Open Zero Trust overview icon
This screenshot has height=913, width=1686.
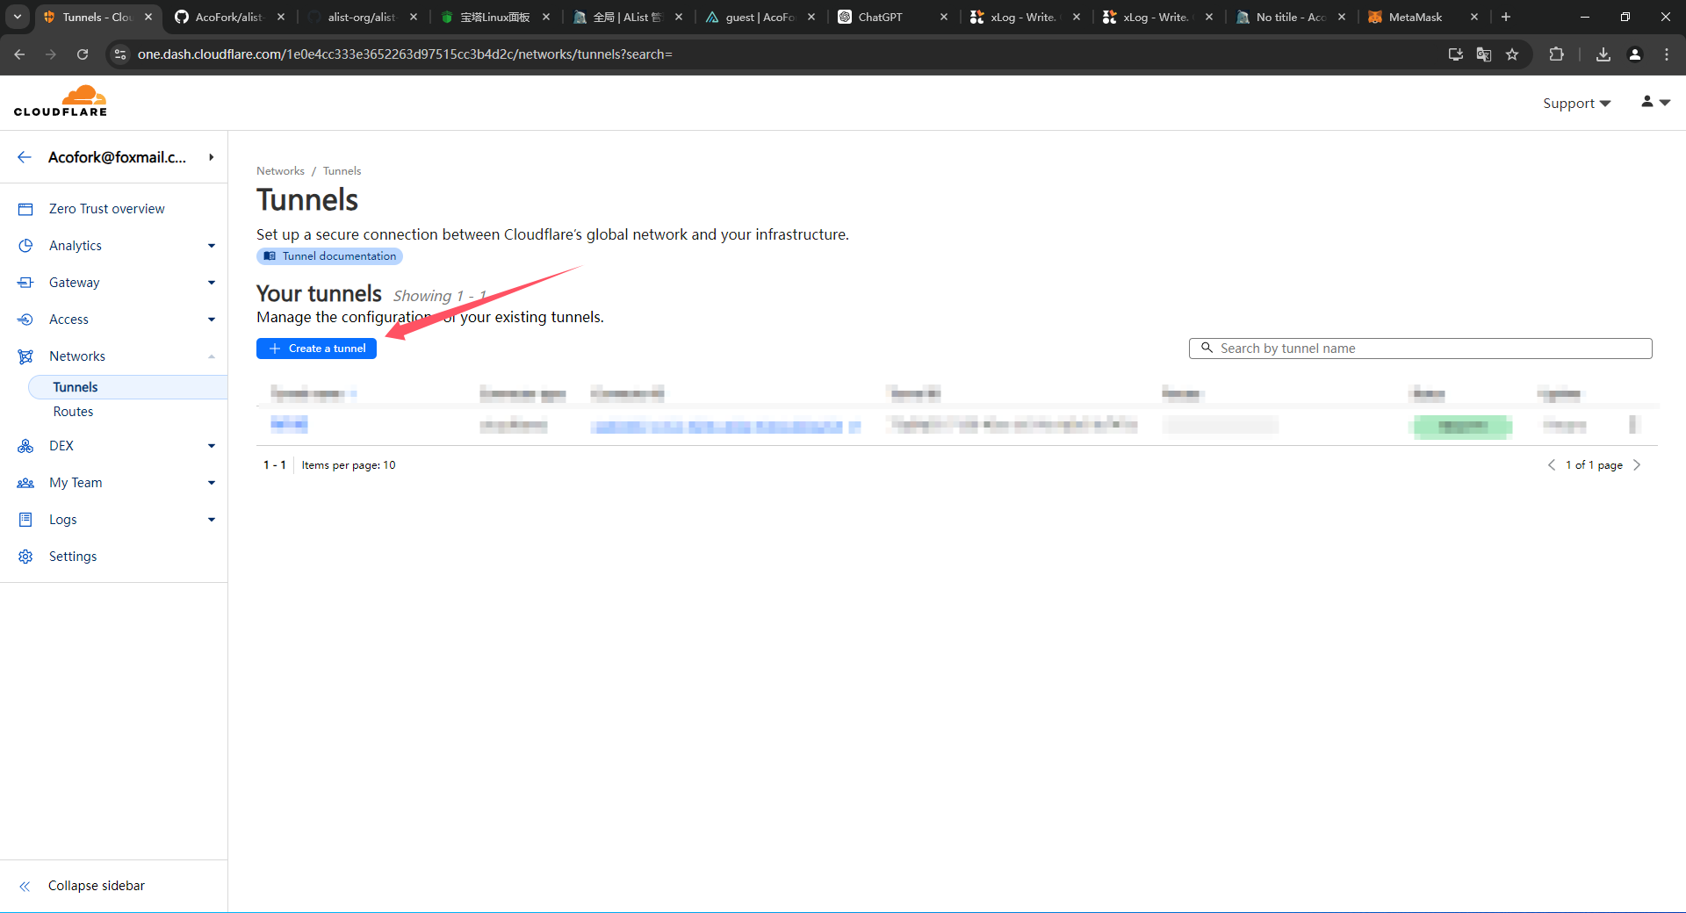tap(25, 209)
